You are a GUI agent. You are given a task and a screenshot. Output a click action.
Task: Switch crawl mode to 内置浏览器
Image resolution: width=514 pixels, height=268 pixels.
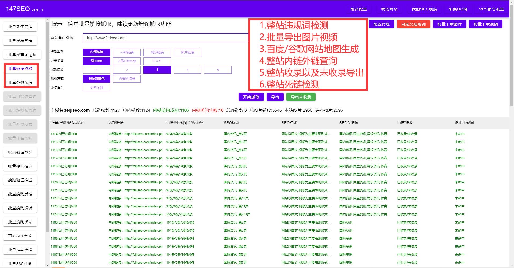(127, 79)
